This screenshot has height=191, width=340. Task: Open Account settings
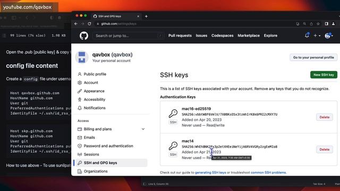point(91,83)
